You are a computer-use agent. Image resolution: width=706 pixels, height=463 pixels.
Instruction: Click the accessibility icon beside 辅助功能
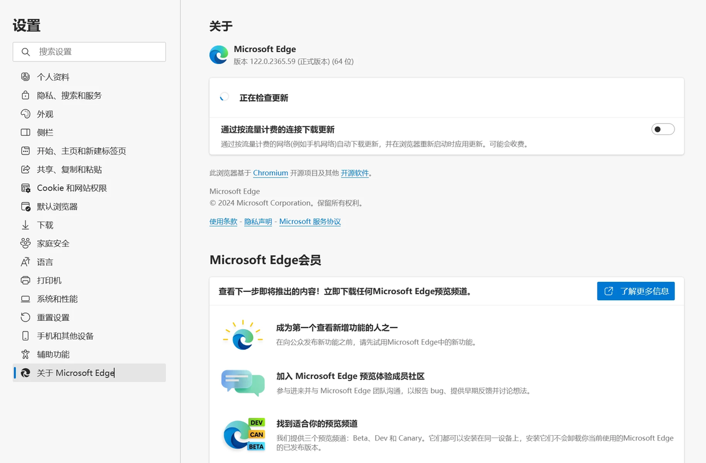[x=25, y=354]
